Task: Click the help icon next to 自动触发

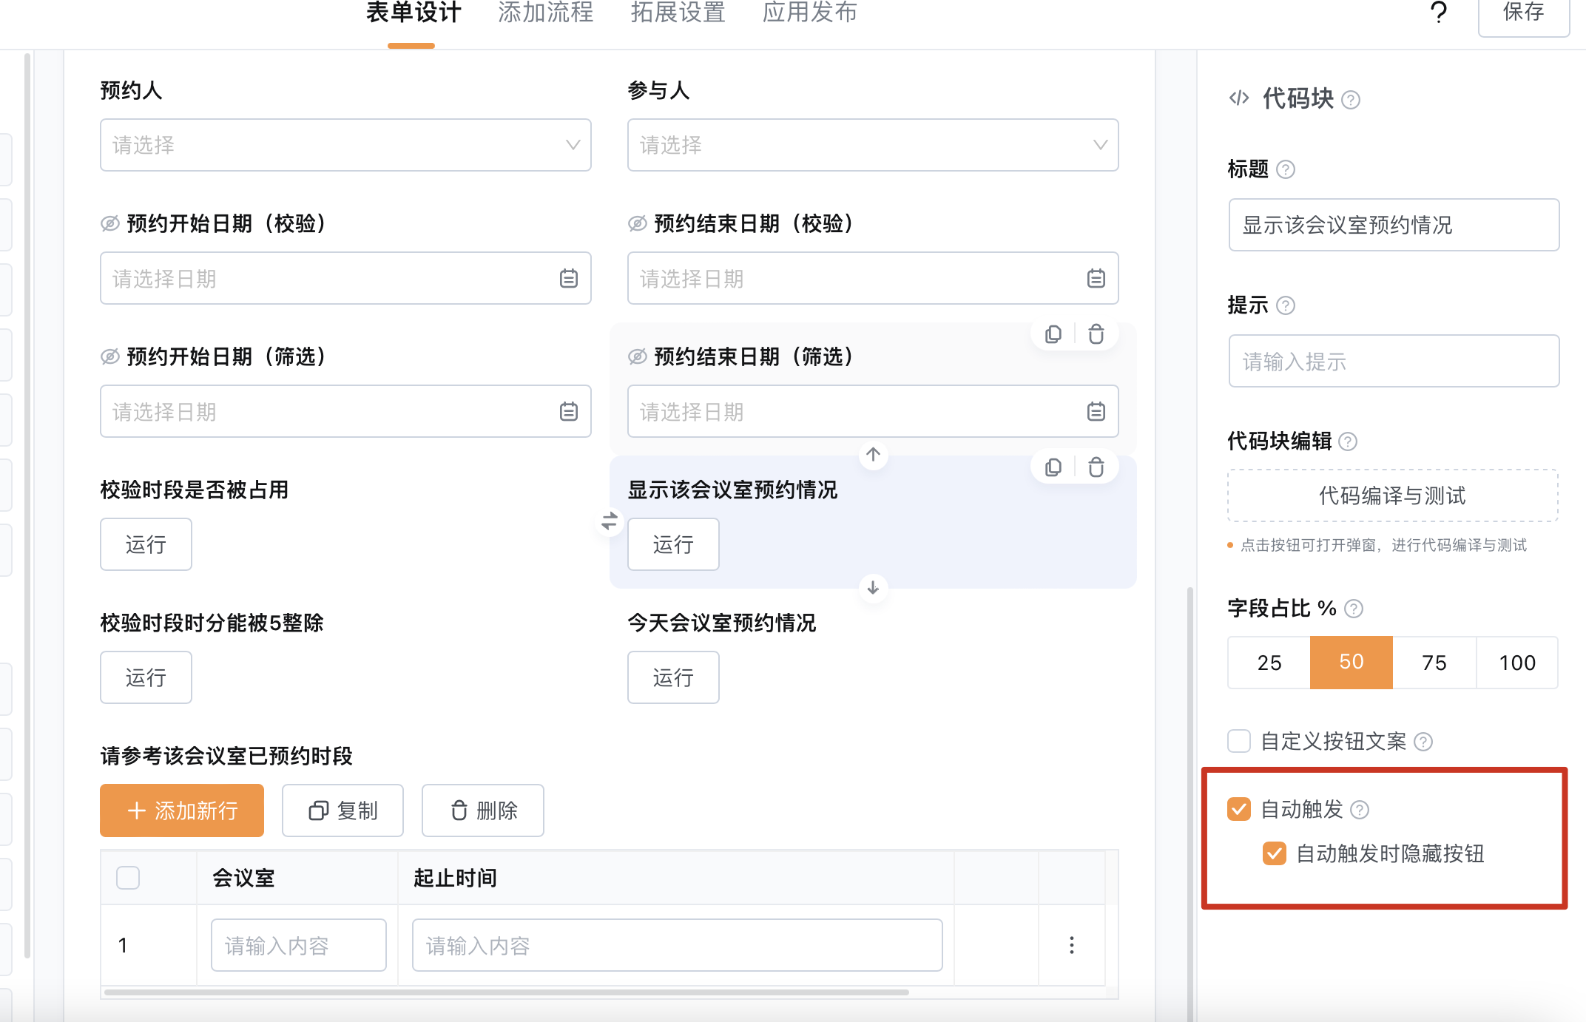Action: (x=1360, y=810)
